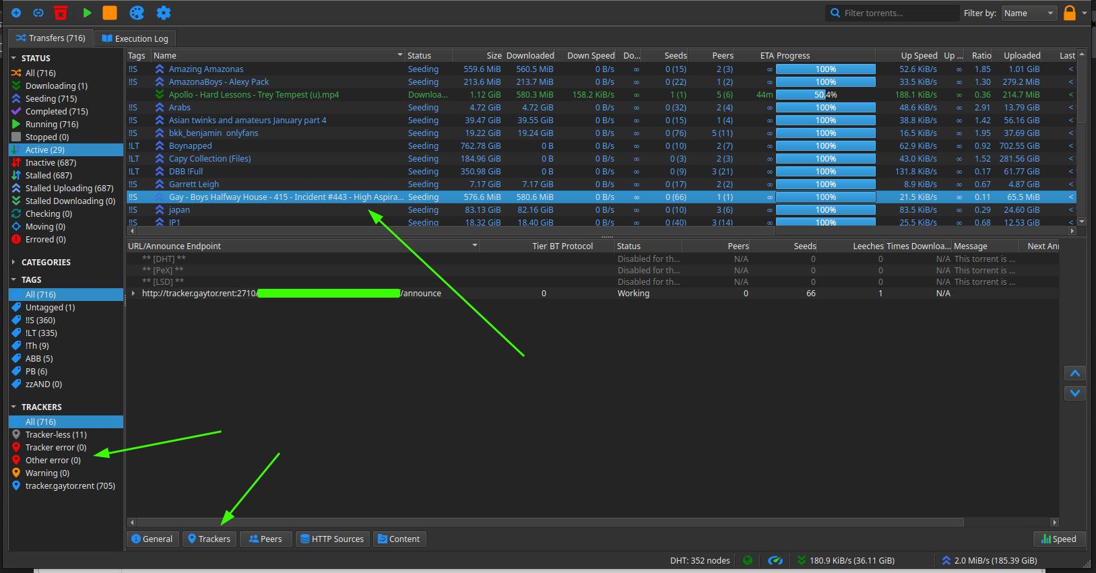This screenshot has width=1096, height=573.
Task: Click the orange Stop square icon
Action: point(110,13)
